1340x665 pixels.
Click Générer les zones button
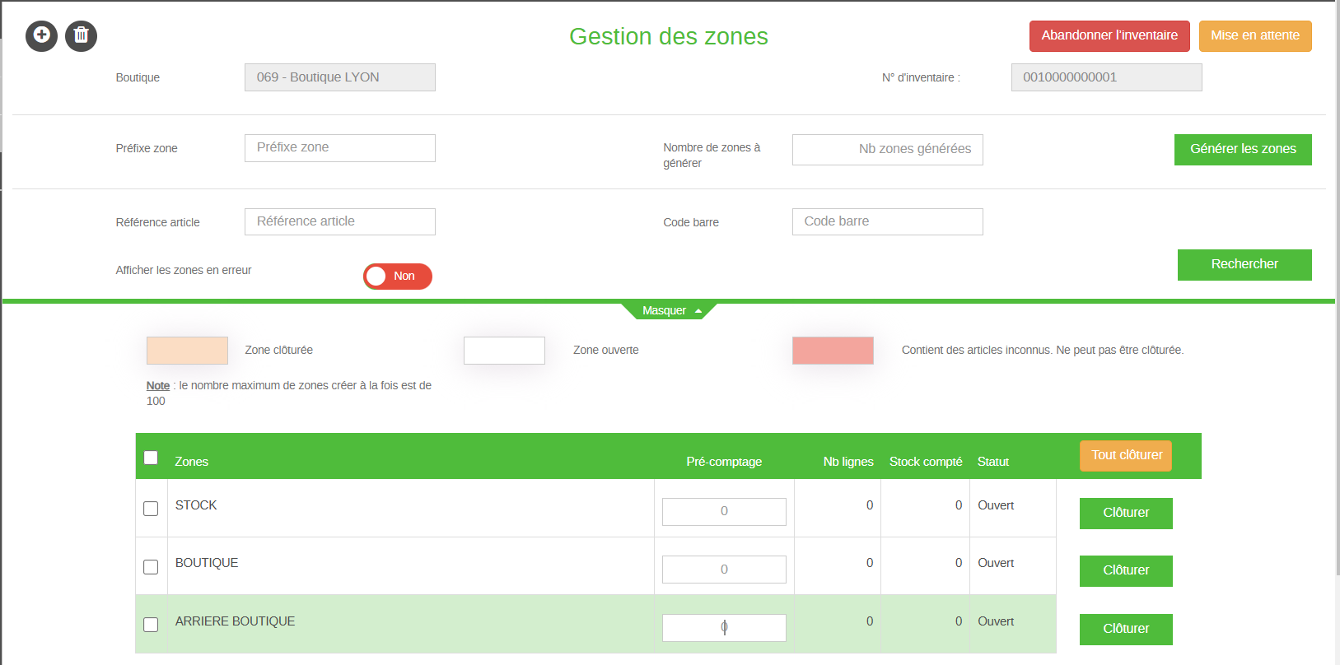click(x=1243, y=149)
